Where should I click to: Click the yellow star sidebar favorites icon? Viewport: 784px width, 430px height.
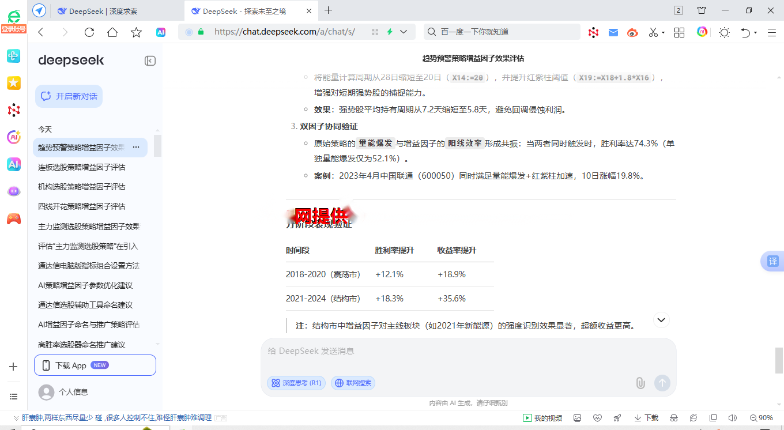[14, 83]
